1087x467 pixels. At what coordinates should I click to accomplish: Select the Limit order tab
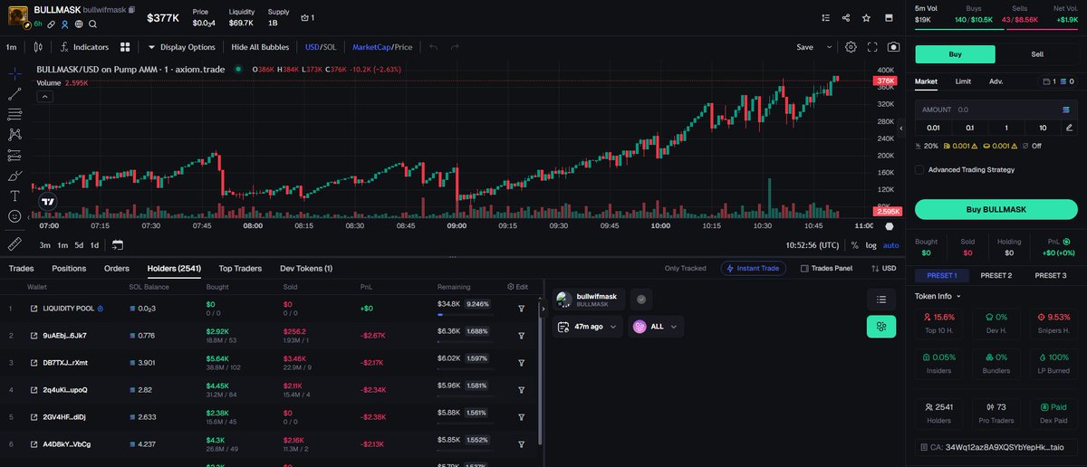[x=963, y=81]
